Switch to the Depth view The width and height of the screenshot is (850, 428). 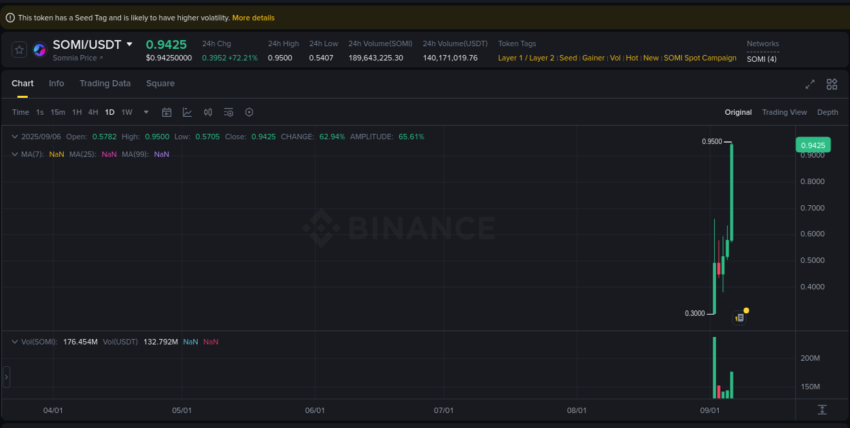(x=828, y=112)
